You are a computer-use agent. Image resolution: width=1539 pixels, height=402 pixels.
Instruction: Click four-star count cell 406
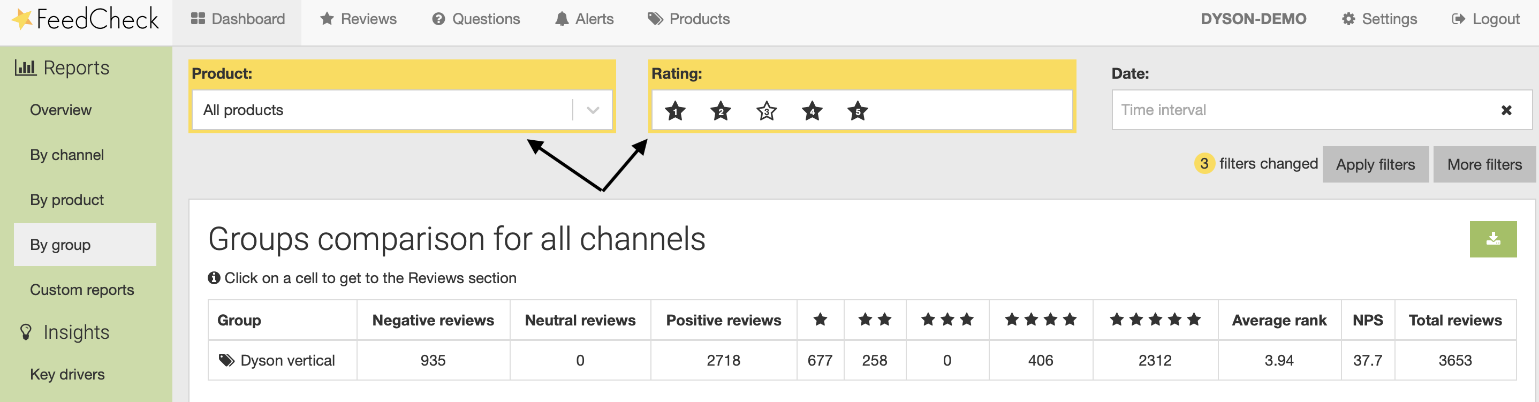click(x=1041, y=360)
